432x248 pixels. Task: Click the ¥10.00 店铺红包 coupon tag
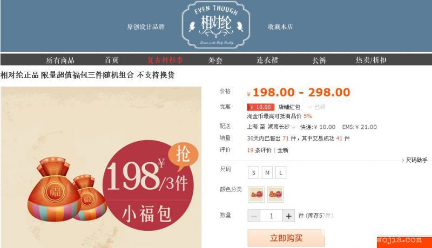click(x=261, y=107)
